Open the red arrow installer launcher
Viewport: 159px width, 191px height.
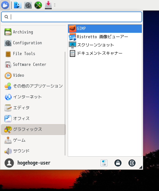click(48, 5)
